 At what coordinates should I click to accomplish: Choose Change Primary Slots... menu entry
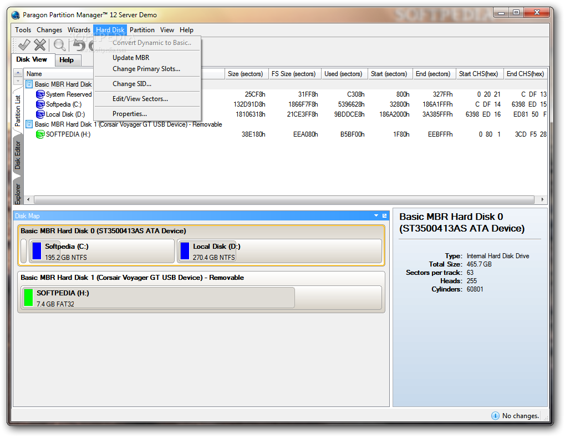pos(147,69)
